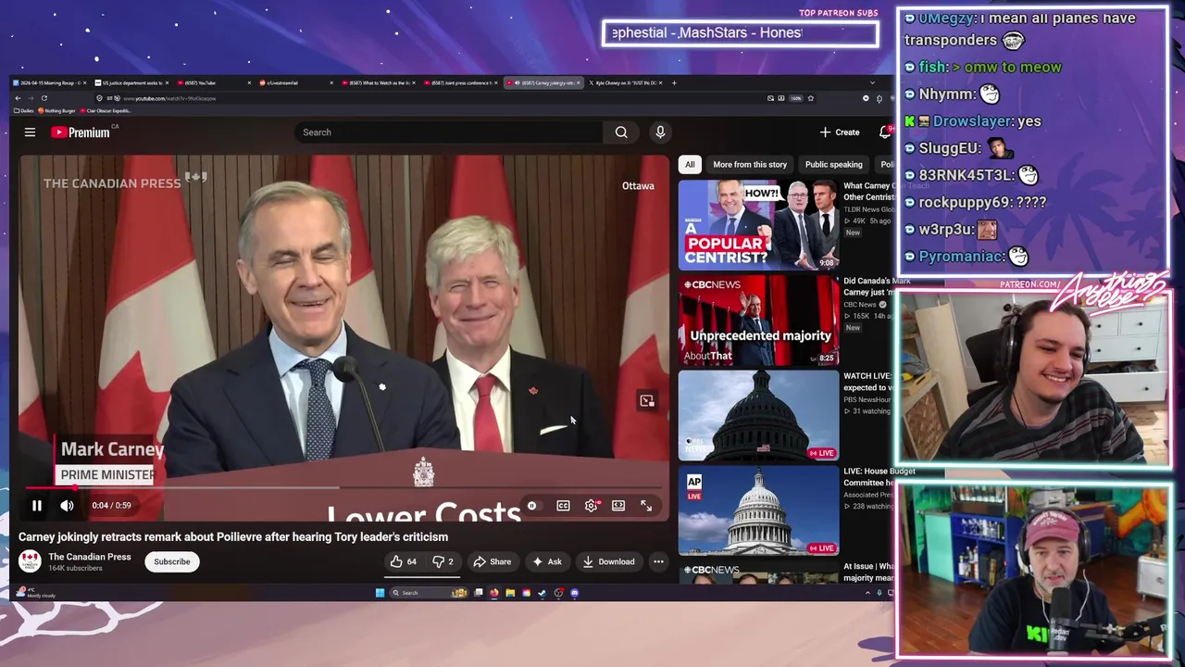1185x667 pixels.
Task: Open the YouTube hamburger guide menu
Action: click(30, 132)
